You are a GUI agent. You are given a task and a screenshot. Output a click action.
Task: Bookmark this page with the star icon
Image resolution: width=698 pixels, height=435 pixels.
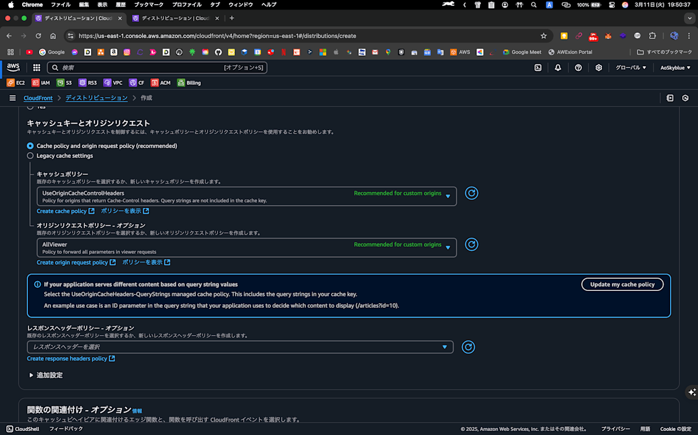pos(544,35)
